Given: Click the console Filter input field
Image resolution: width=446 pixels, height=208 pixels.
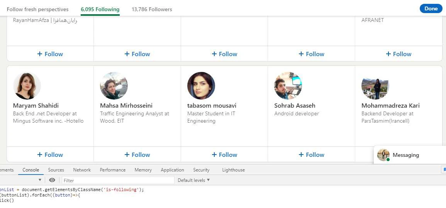Looking at the screenshot, I should click(118, 180).
